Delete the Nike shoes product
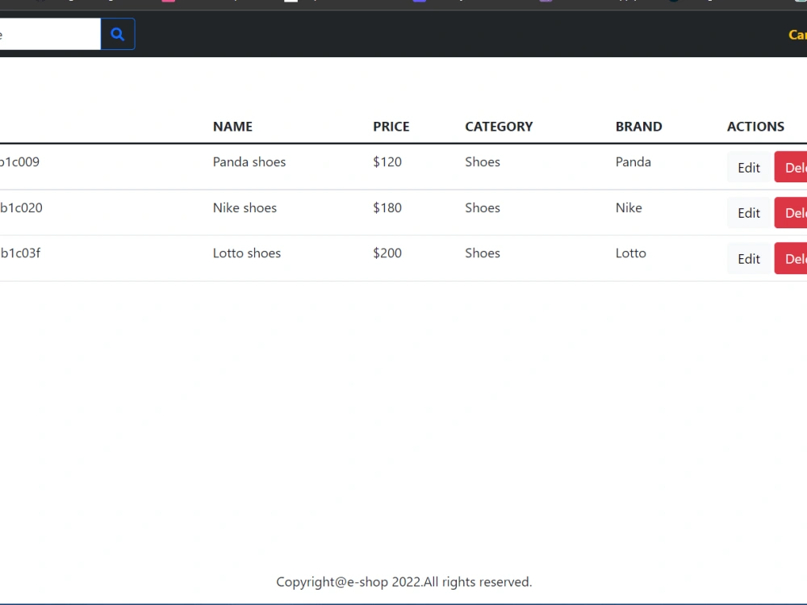The height and width of the screenshot is (605, 807). 791,213
